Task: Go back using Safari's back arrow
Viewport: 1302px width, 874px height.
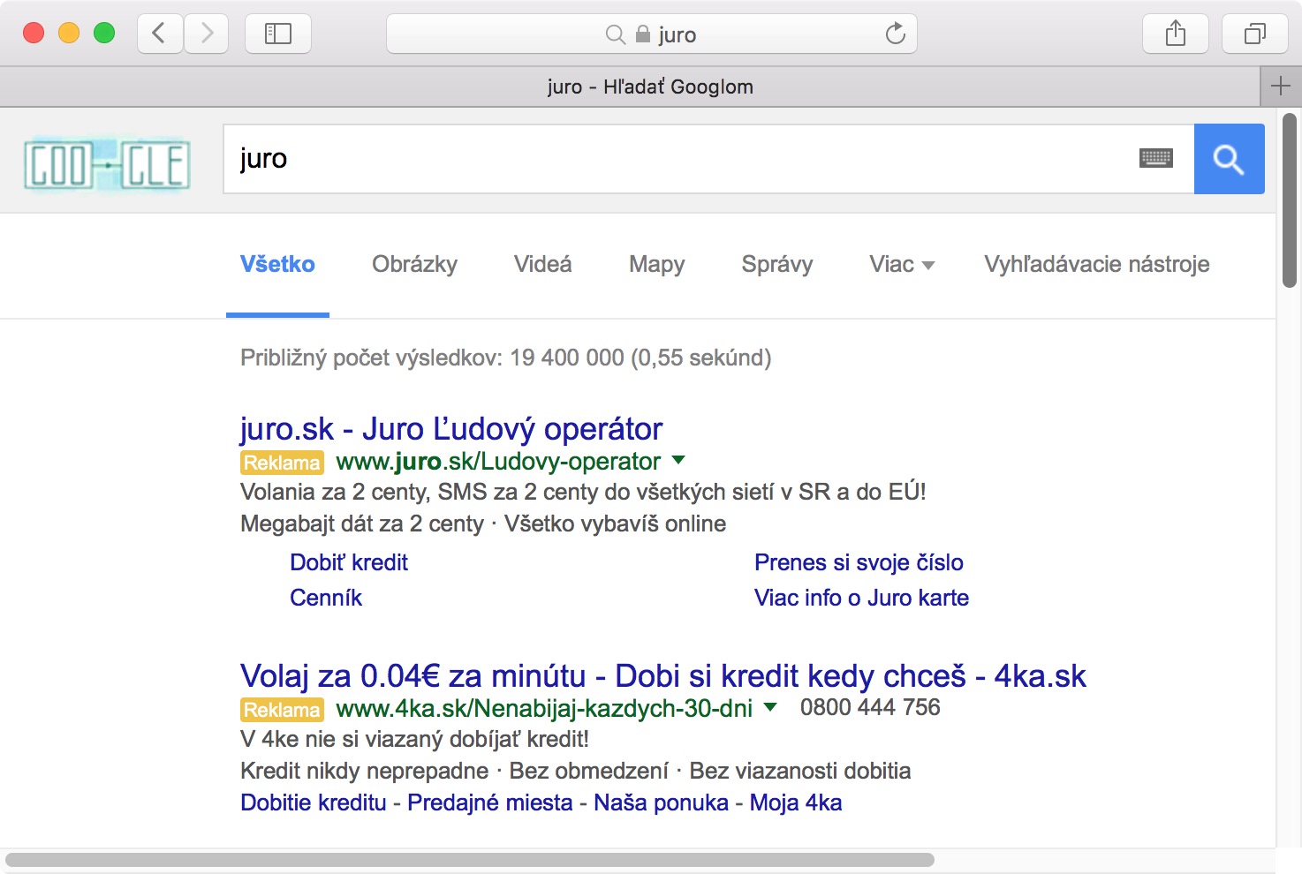Action: click(160, 34)
